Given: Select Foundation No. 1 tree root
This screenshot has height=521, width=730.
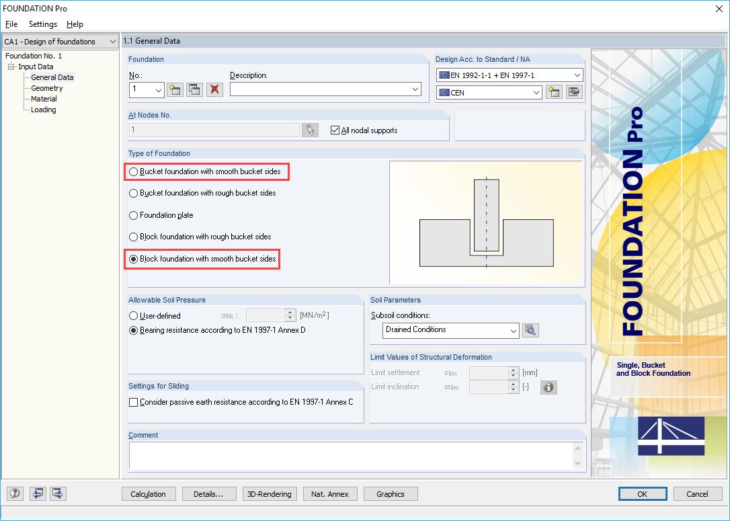Looking at the screenshot, I should 34,56.
